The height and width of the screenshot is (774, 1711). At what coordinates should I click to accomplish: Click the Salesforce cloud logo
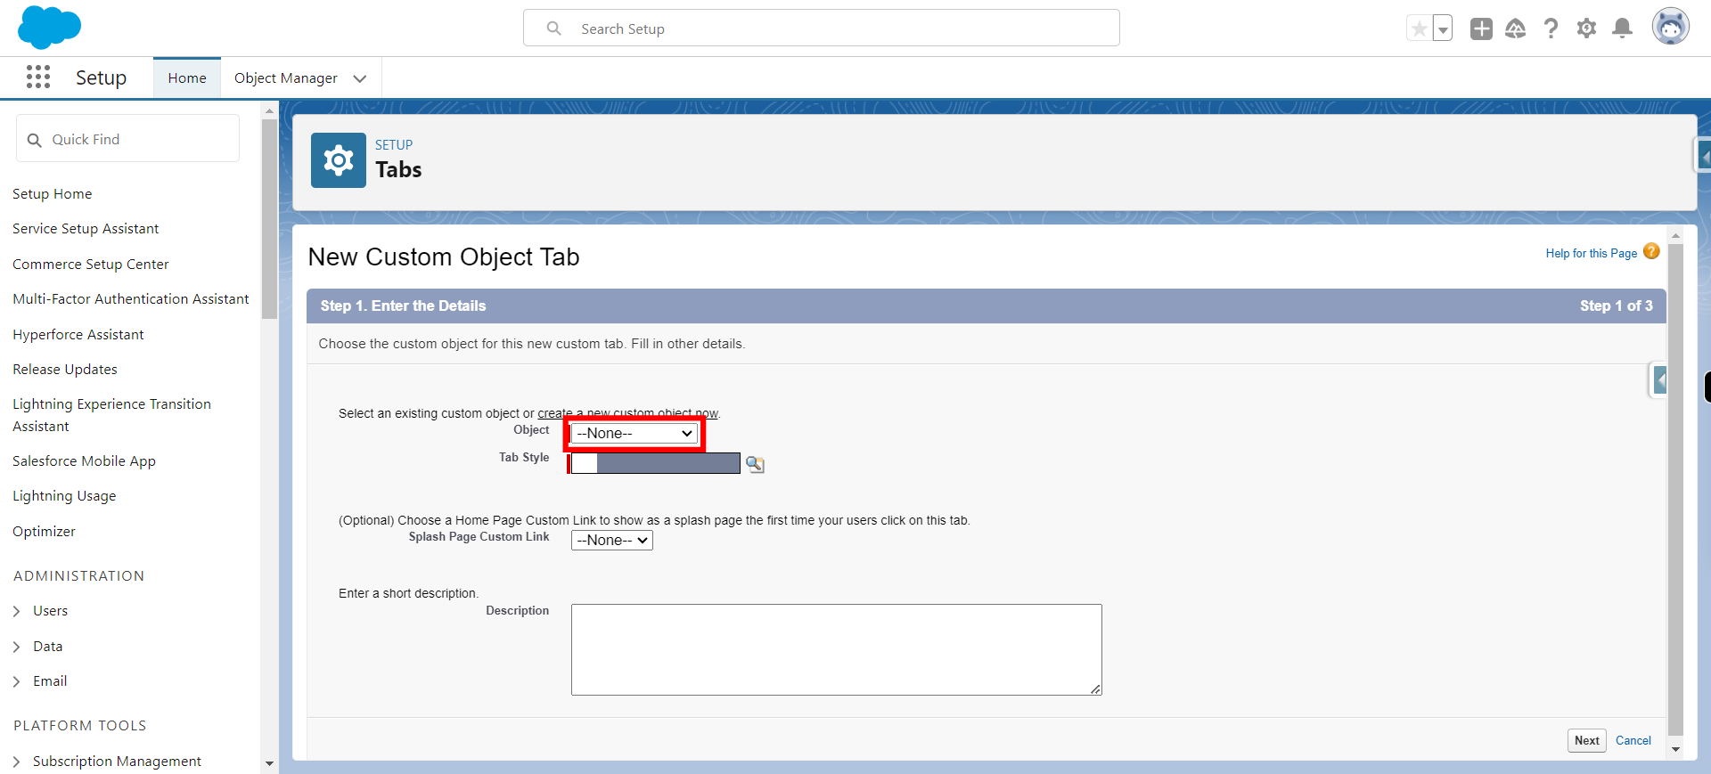[49, 27]
